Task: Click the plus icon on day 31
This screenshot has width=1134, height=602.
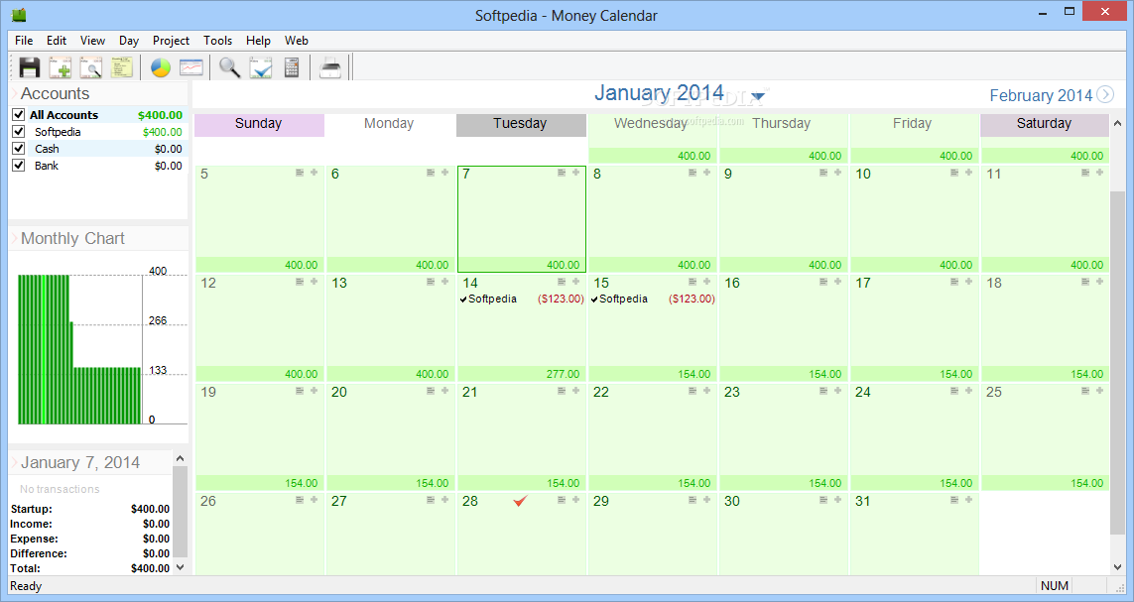Action: pyautogui.click(x=968, y=500)
